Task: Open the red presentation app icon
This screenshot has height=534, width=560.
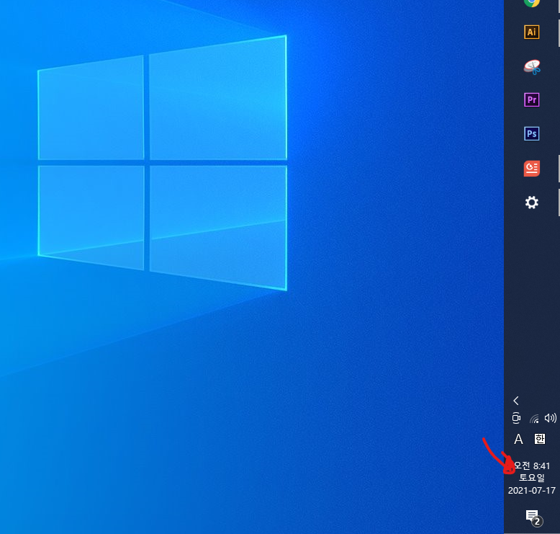Action: click(x=532, y=169)
